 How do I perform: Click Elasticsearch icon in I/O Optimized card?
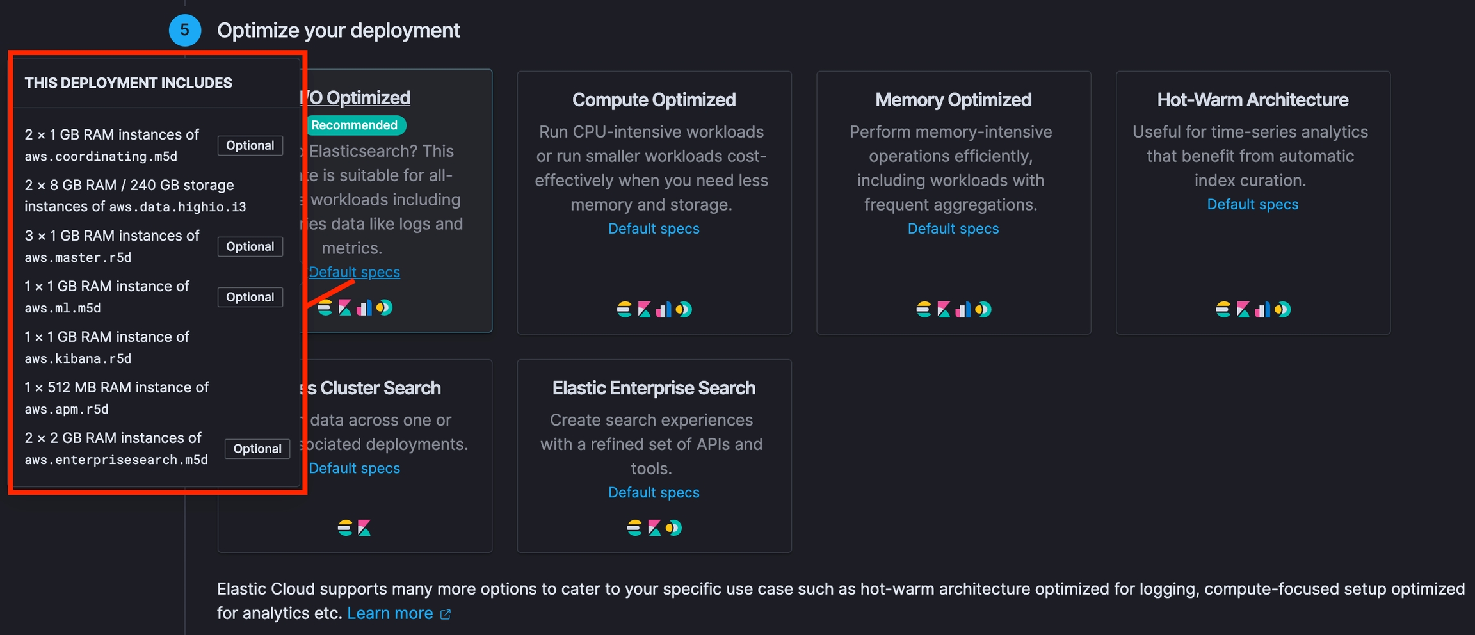tap(325, 308)
